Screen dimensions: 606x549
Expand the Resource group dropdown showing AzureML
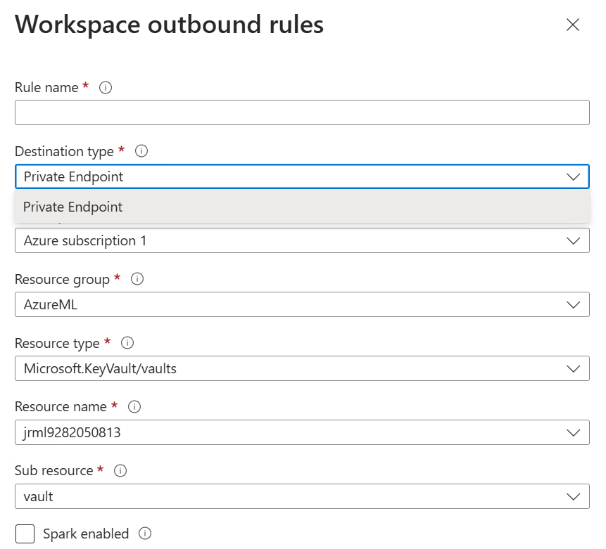(301, 304)
